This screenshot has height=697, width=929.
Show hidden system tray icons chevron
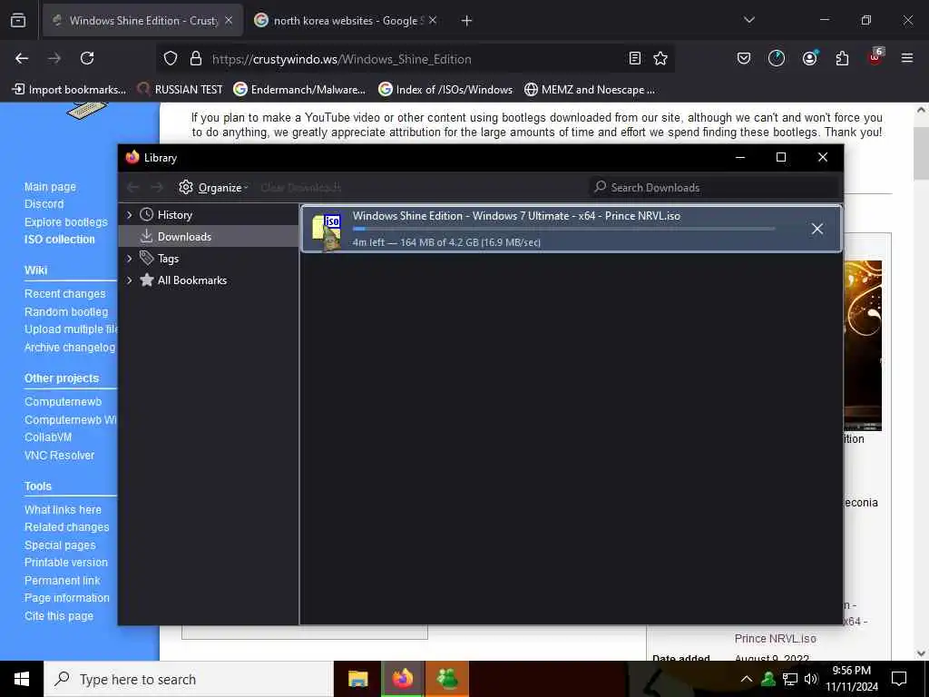(747, 679)
